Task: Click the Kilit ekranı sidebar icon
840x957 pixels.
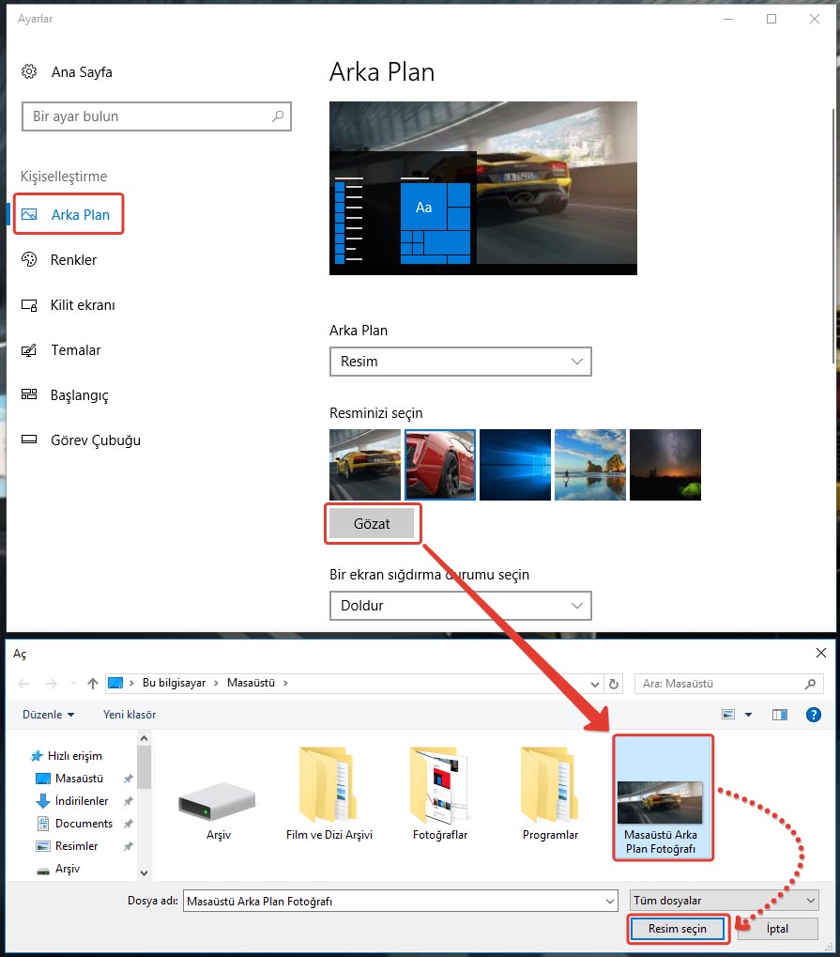Action: pyautogui.click(x=29, y=305)
